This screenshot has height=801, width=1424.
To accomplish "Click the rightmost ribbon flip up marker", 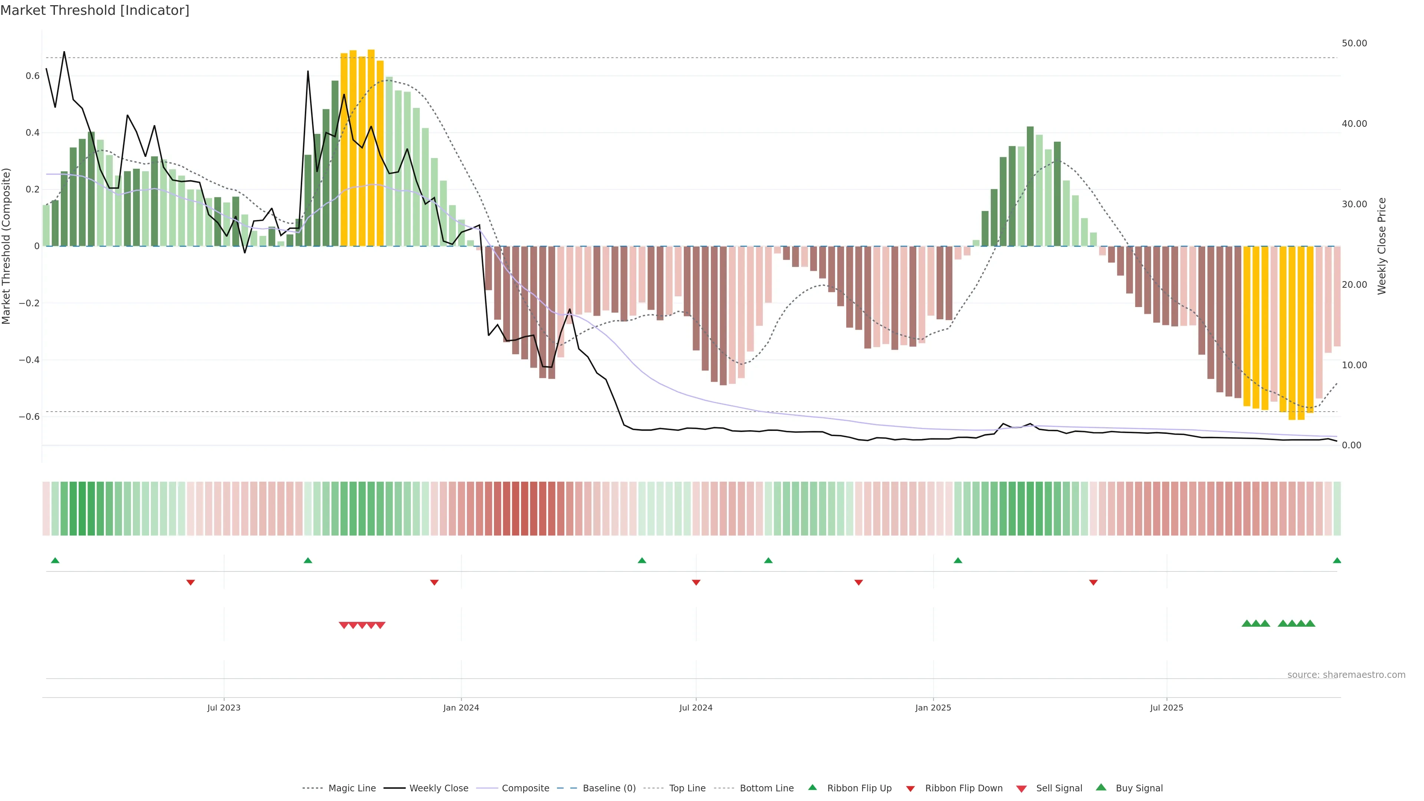I will click(1336, 561).
